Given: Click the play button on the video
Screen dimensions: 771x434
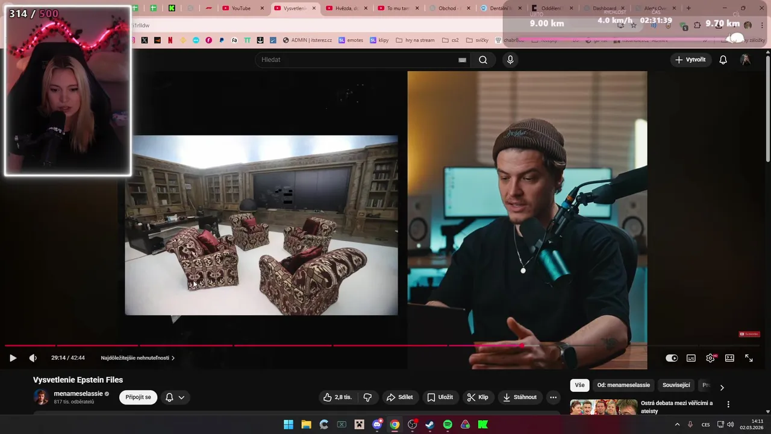Looking at the screenshot, I should [13, 358].
